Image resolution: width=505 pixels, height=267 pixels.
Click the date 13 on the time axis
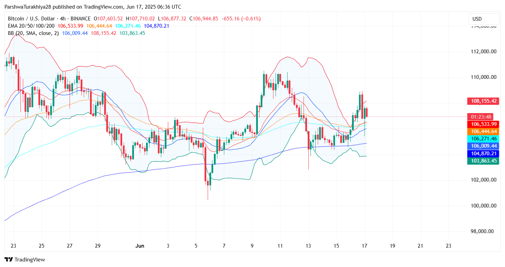308,246
